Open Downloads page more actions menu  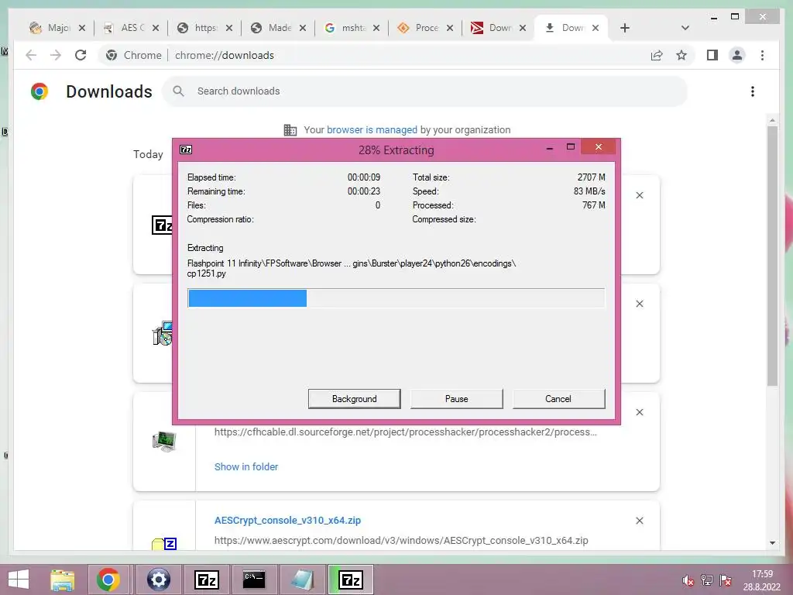click(x=753, y=91)
